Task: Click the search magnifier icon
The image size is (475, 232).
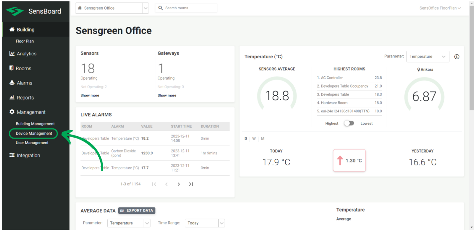Action: tap(161, 8)
